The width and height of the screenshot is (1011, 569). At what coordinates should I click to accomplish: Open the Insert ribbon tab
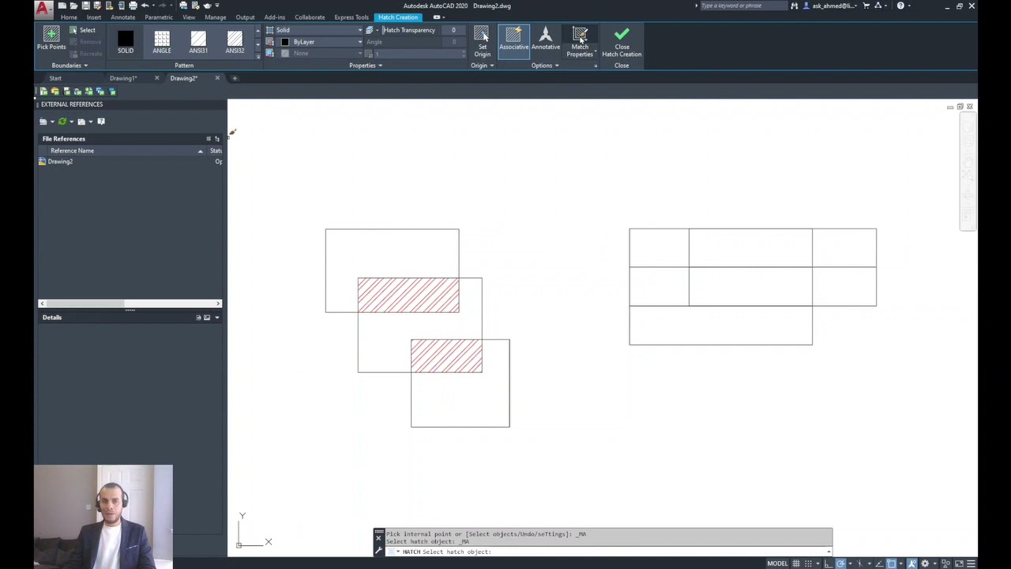click(x=93, y=17)
